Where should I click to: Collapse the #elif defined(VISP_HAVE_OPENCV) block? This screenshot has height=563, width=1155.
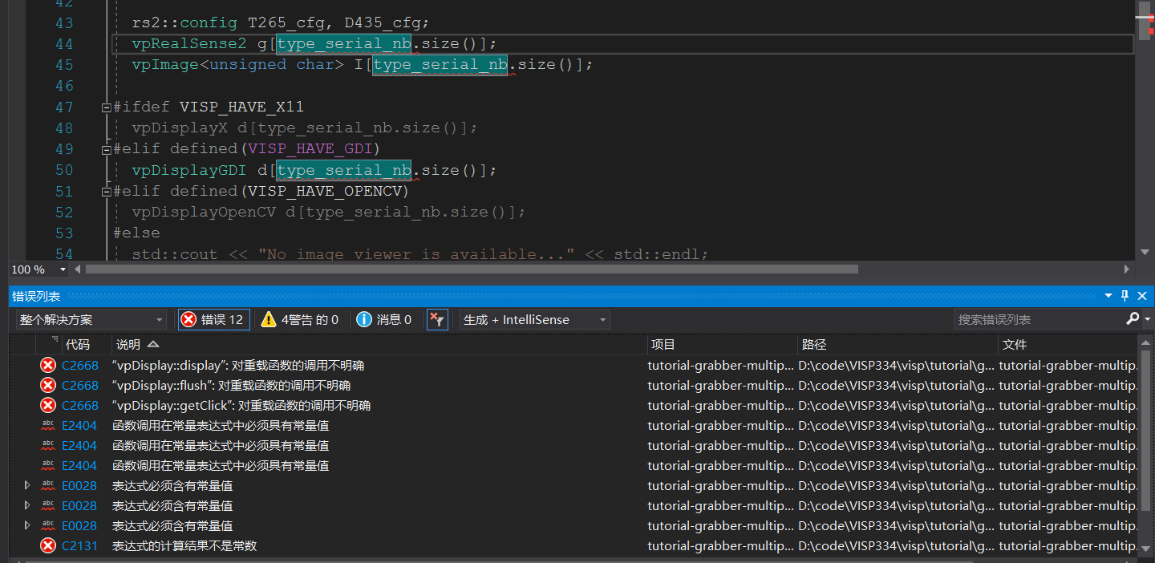106,192
